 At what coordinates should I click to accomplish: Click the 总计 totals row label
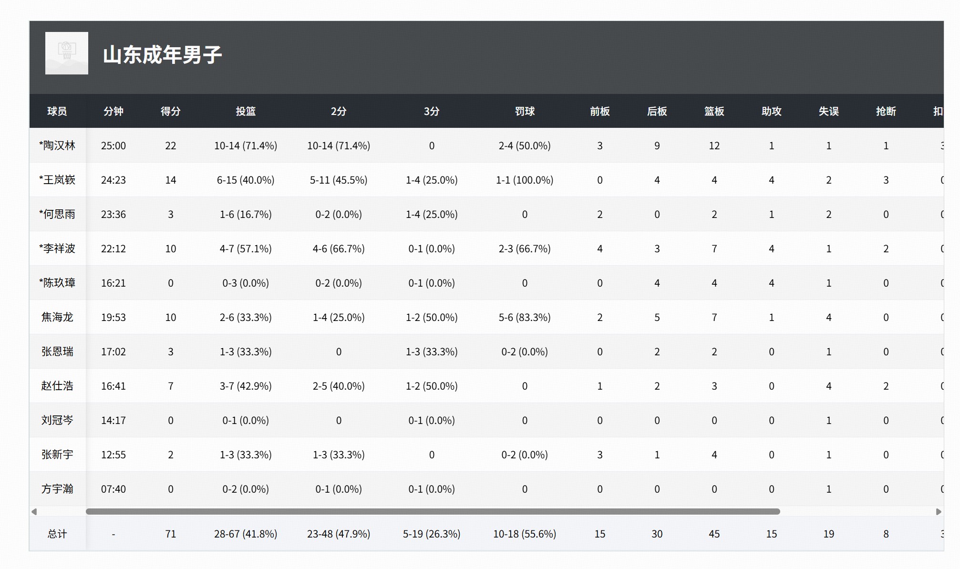coord(57,534)
